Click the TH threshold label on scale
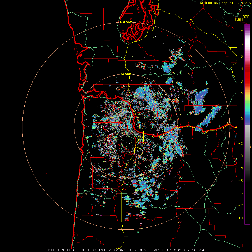The width and height of the screenshot is (252, 252). 241,218
